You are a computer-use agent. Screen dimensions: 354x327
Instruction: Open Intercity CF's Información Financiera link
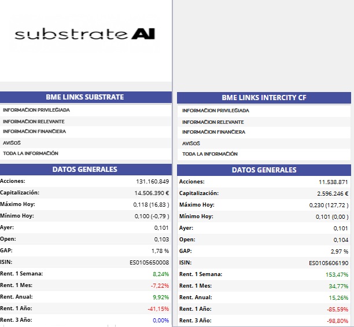pos(213,132)
